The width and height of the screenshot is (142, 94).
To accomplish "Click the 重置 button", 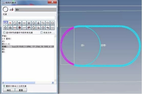I will pos(21,90).
